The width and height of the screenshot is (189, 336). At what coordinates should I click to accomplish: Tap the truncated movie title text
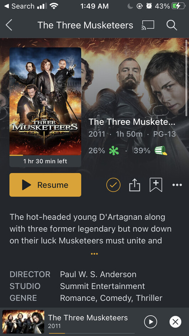(132, 122)
